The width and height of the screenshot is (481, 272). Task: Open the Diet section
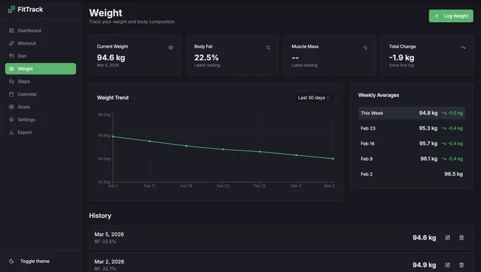[x=40, y=56]
